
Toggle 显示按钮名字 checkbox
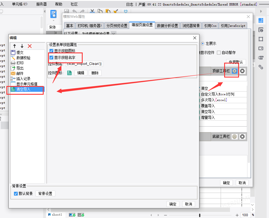pyautogui.click(x=51, y=57)
